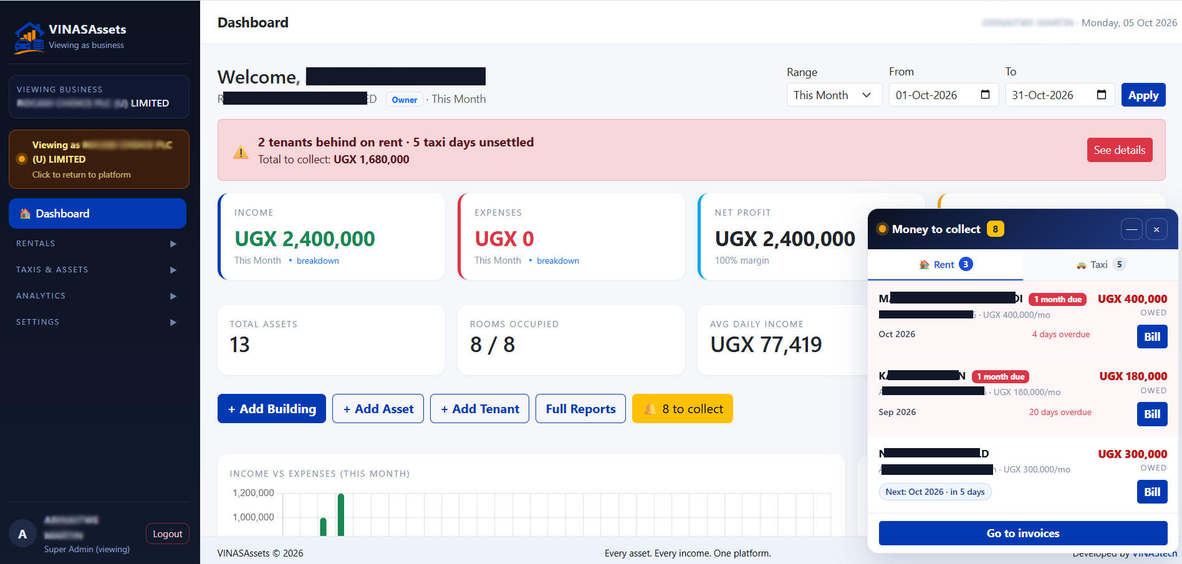Click See details on the alert
This screenshot has height=564, width=1182.
pyautogui.click(x=1120, y=150)
